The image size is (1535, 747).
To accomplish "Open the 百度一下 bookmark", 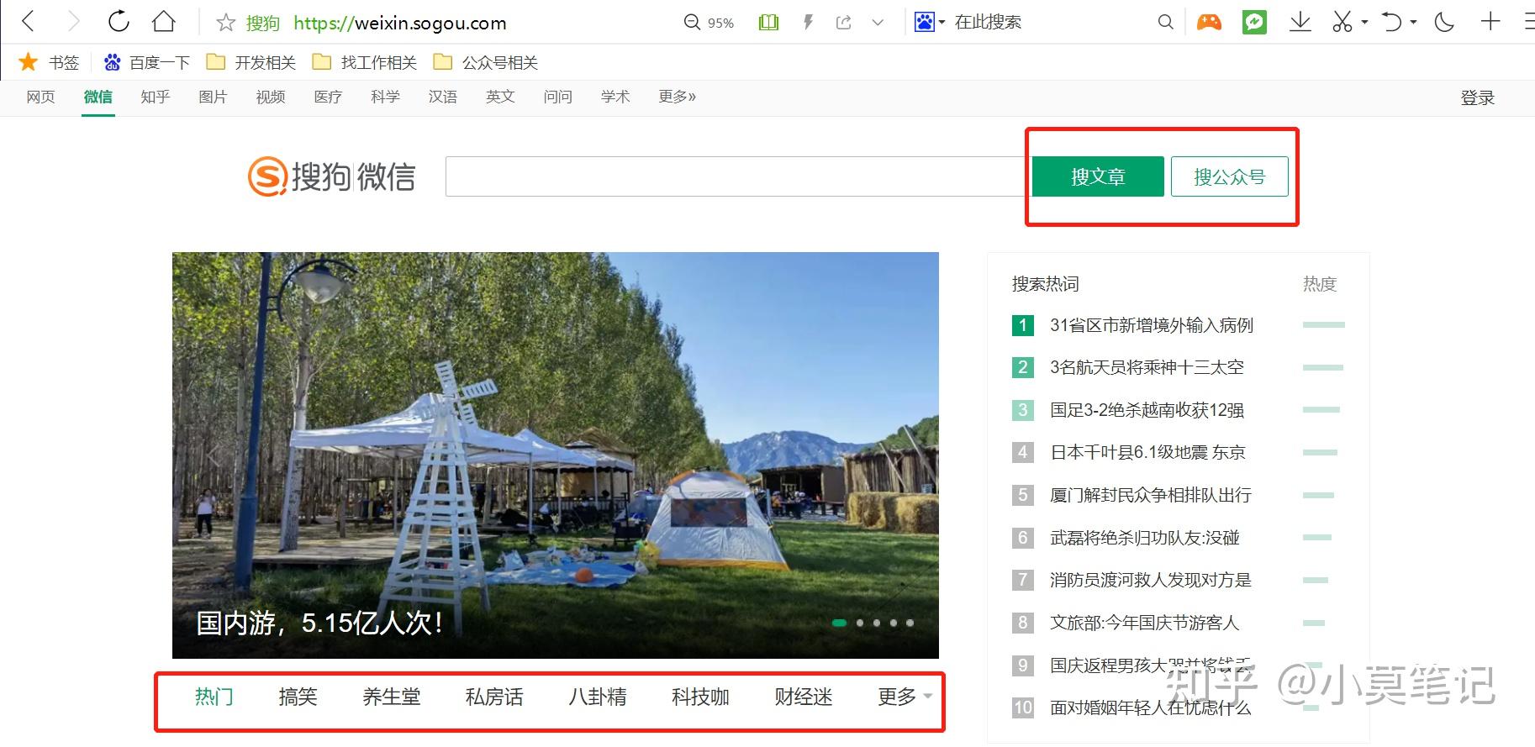I will coord(147,62).
